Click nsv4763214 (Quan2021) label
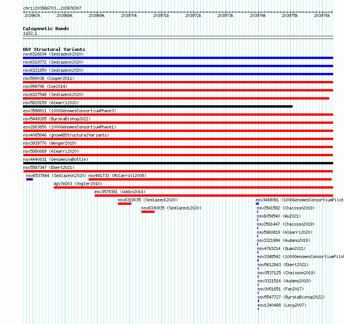Viewport: 344px width, 324px height. pyautogui.click(x=281, y=248)
